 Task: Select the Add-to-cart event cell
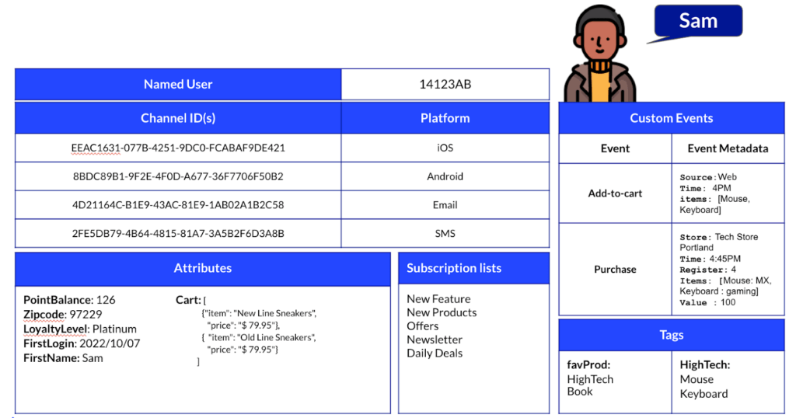[615, 193]
